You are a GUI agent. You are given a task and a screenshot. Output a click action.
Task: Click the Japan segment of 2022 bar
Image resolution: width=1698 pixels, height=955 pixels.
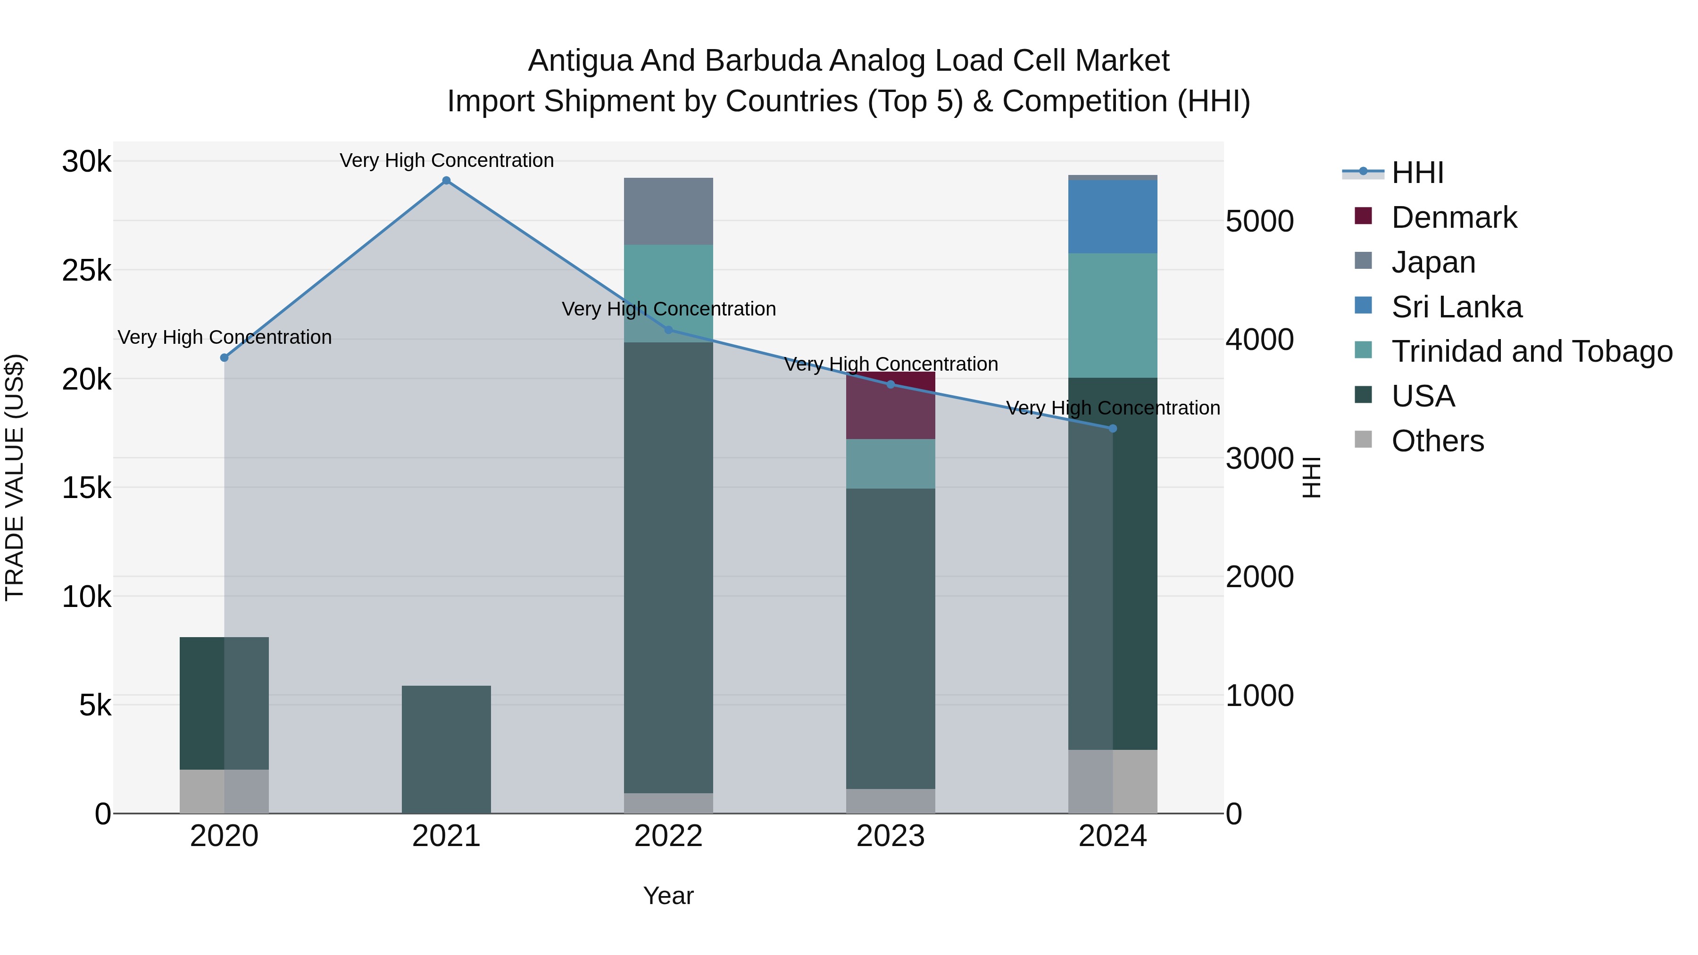668,212
